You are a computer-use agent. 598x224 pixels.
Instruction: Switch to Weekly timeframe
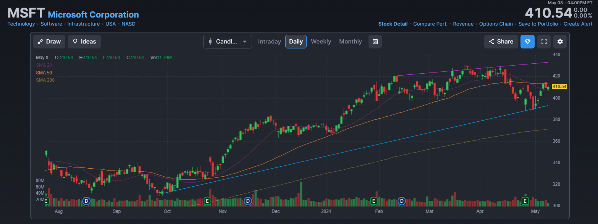click(321, 42)
